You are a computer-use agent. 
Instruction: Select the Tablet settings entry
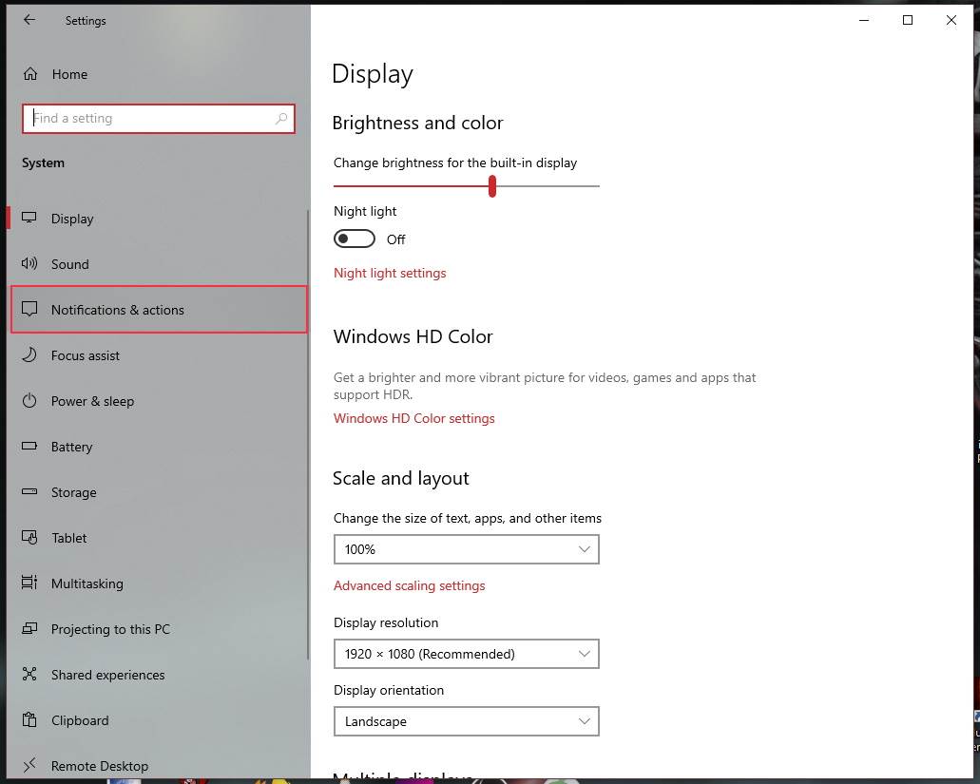(x=68, y=538)
